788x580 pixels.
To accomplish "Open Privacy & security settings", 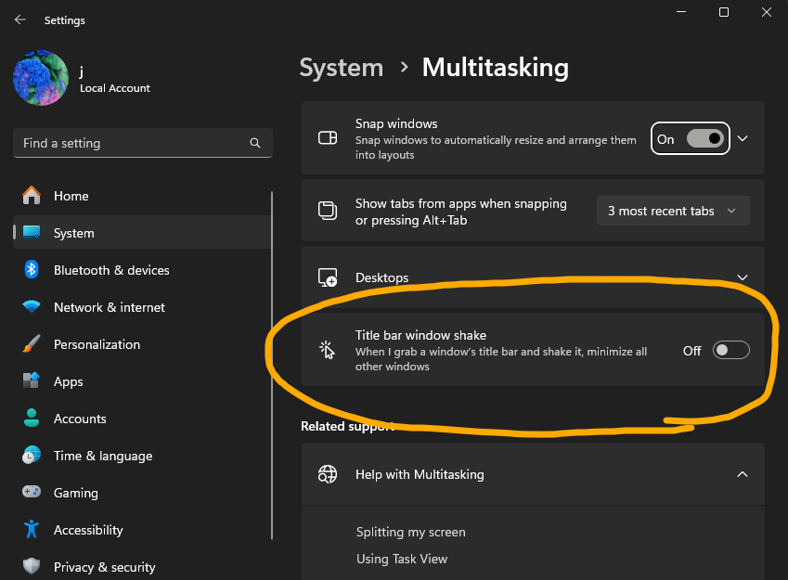I will point(104,567).
